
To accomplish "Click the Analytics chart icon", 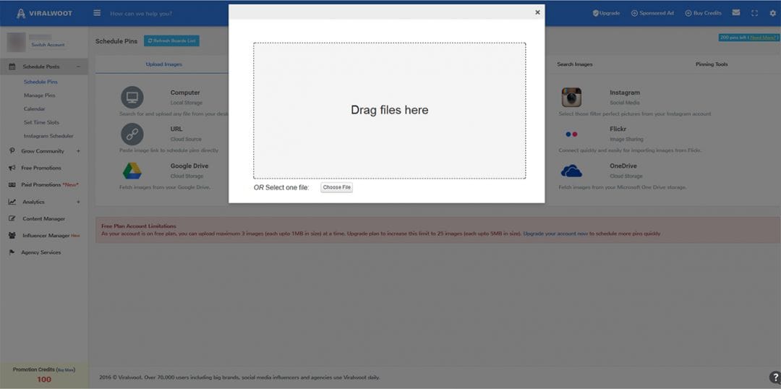I will click(x=12, y=202).
